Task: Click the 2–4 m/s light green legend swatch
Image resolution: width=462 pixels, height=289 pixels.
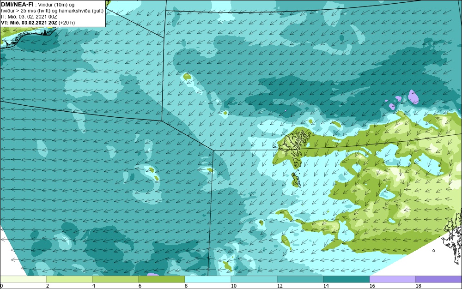Action: coord(69,279)
